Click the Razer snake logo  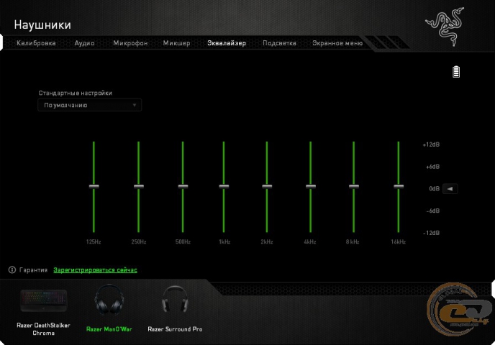(445, 27)
